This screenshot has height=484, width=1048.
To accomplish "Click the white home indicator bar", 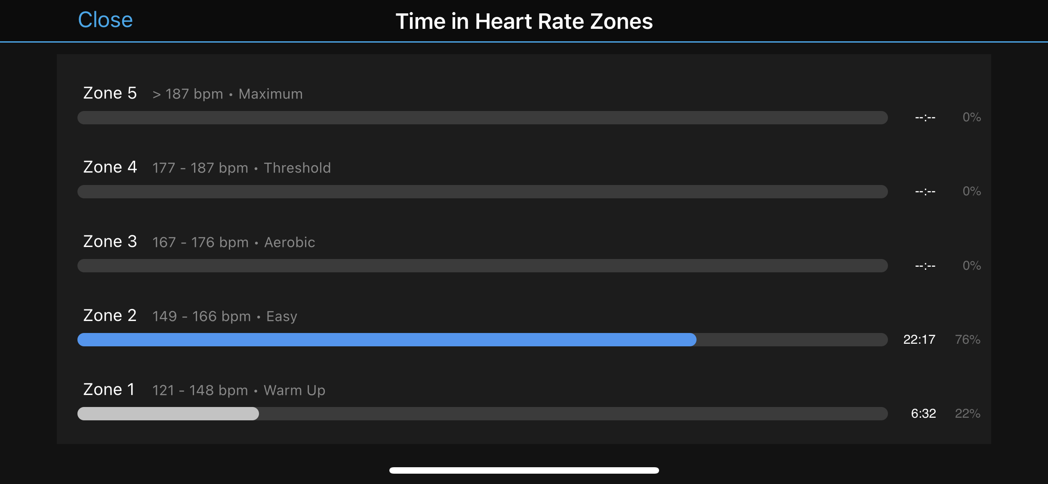I will [x=524, y=470].
